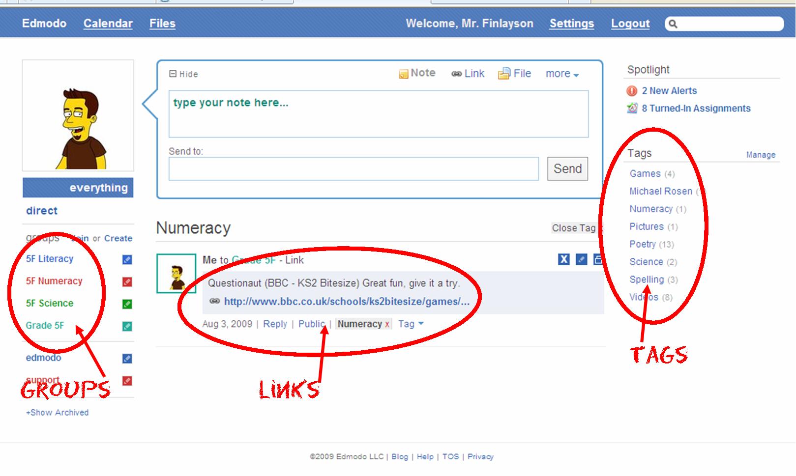Open the Calendar page
The image size is (796, 476).
click(x=108, y=24)
